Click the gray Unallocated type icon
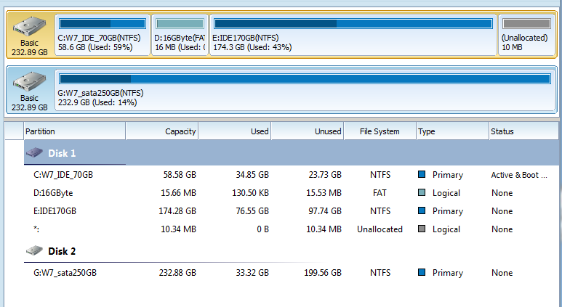Viewport: 562px width, 307px height. pyautogui.click(x=422, y=229)
